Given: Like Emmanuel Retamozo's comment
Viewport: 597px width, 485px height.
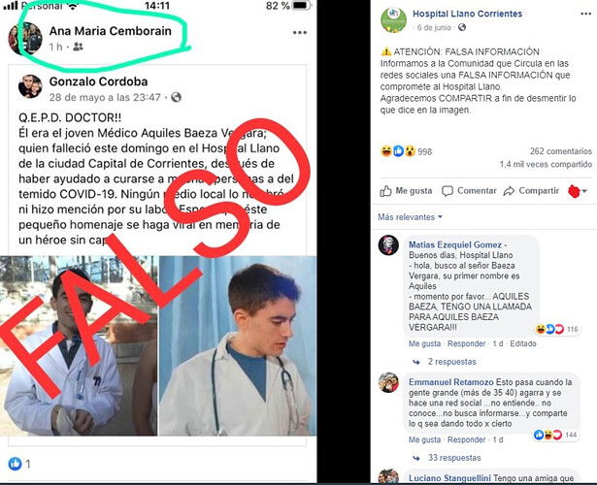Looking at the screenshot, I should (424, 439).
